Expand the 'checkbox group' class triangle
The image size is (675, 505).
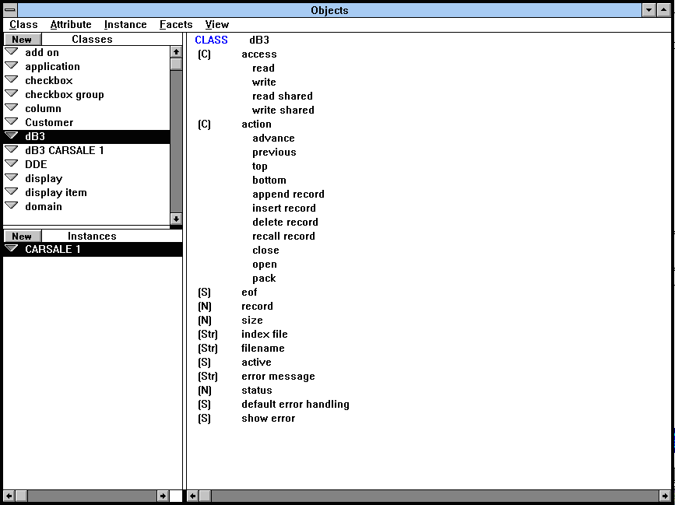click(12, 94)
